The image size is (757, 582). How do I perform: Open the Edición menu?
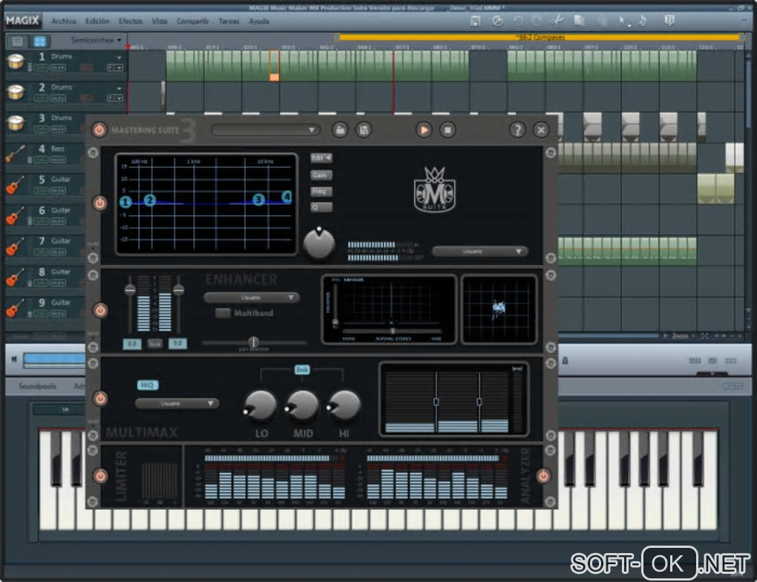tap(97, 22)
